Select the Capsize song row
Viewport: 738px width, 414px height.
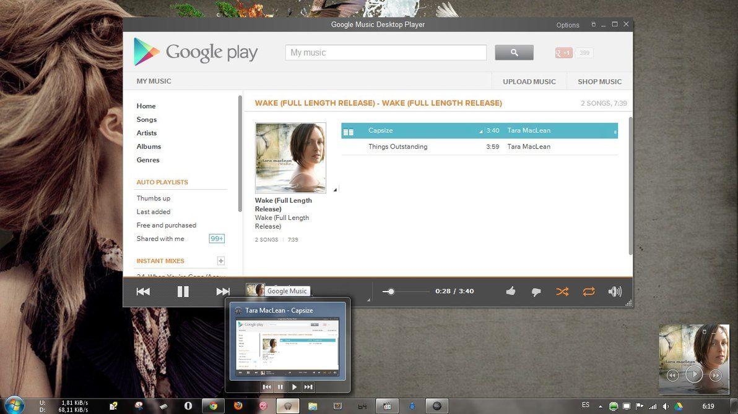pos(479,130)
